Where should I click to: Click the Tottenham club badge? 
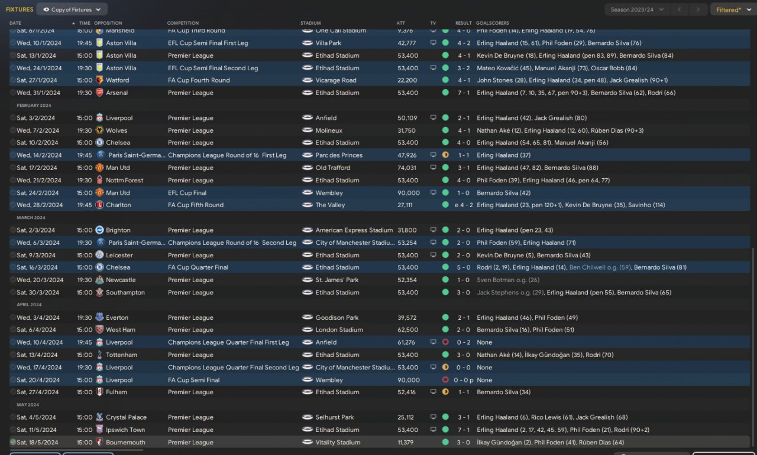pos(99,355)
